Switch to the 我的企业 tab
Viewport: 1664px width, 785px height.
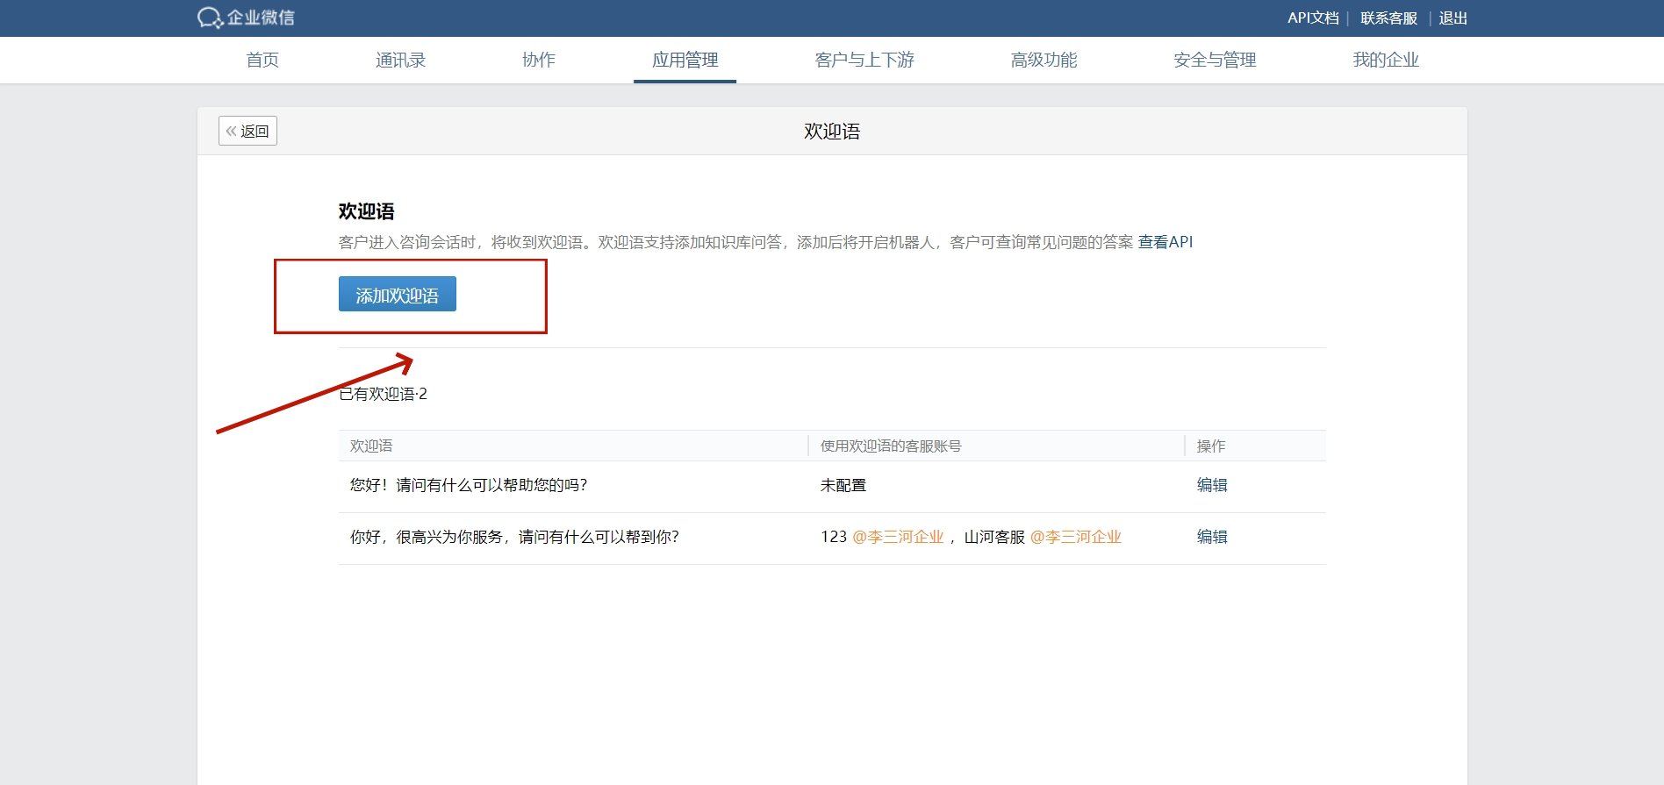point(1386,60)
